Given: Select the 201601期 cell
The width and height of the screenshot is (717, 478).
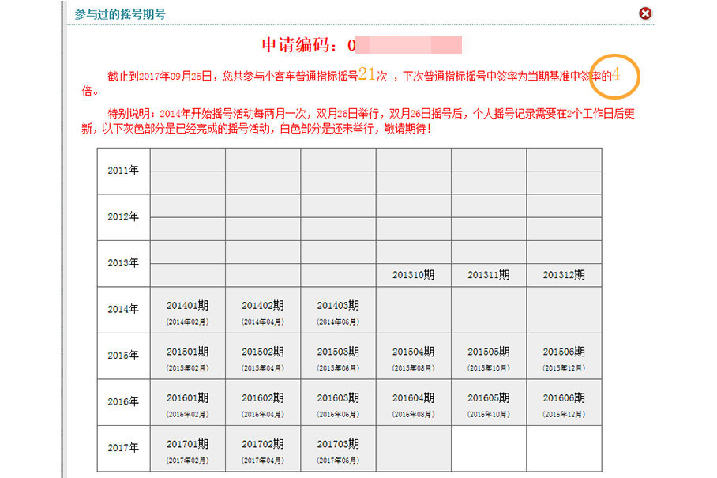Looking at the screenshot, I should point(187,402).
